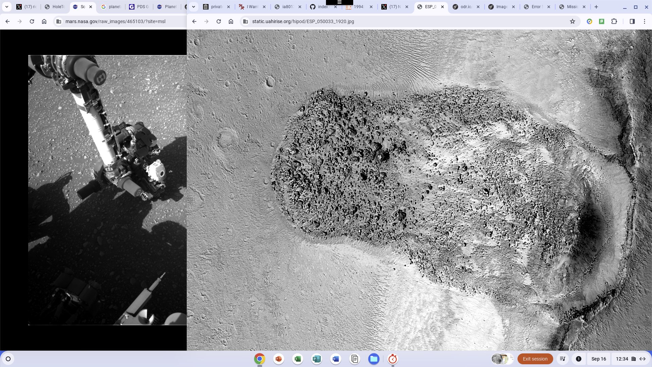Close the private tab
The image size is (652, 367).
pyautogui.click(x=229, y=7)
